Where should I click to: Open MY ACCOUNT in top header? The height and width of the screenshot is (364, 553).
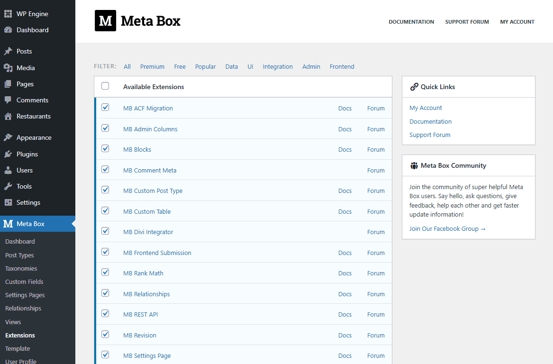(x=517, y=22)
